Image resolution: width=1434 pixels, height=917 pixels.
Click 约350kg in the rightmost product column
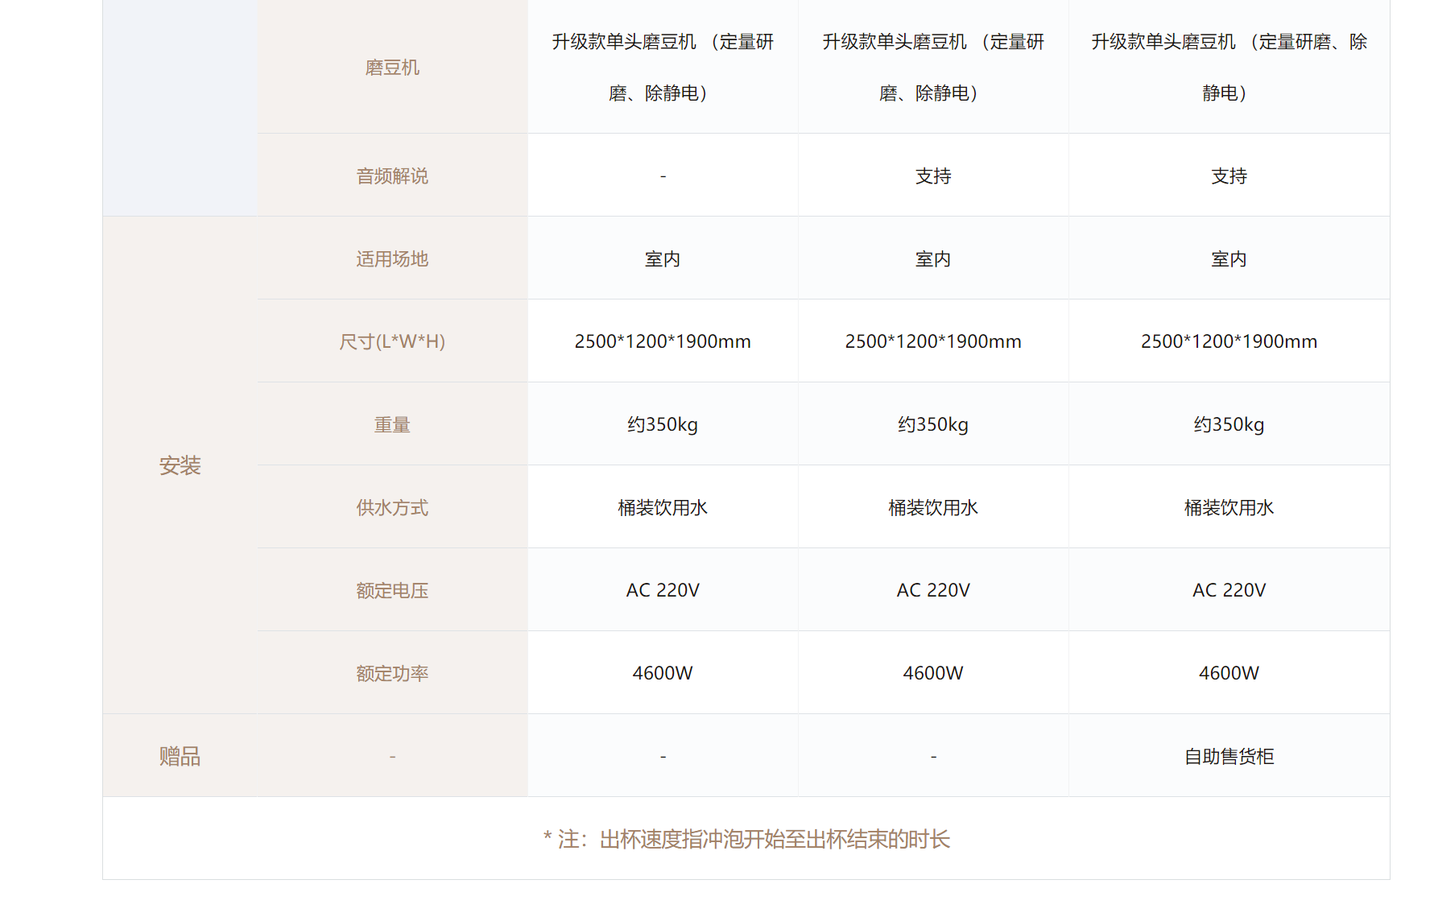coord(1229,425)
